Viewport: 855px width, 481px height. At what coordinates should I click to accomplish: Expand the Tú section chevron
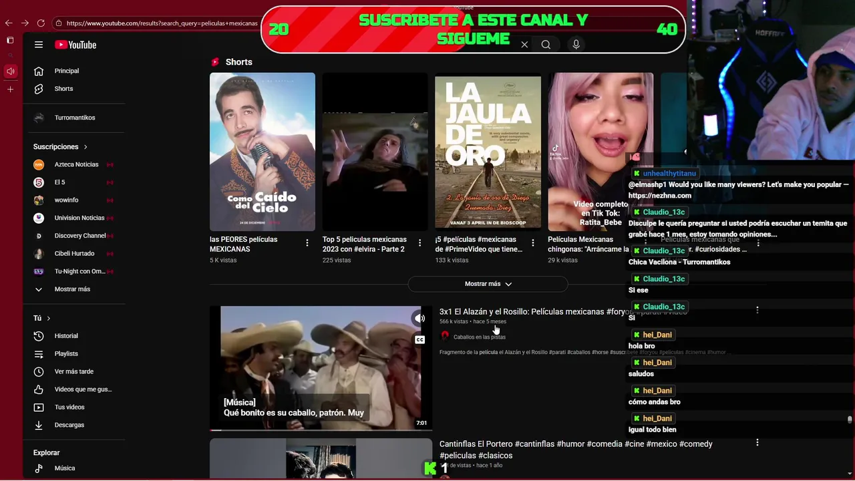pyautogui.click(x=48, y=319)
